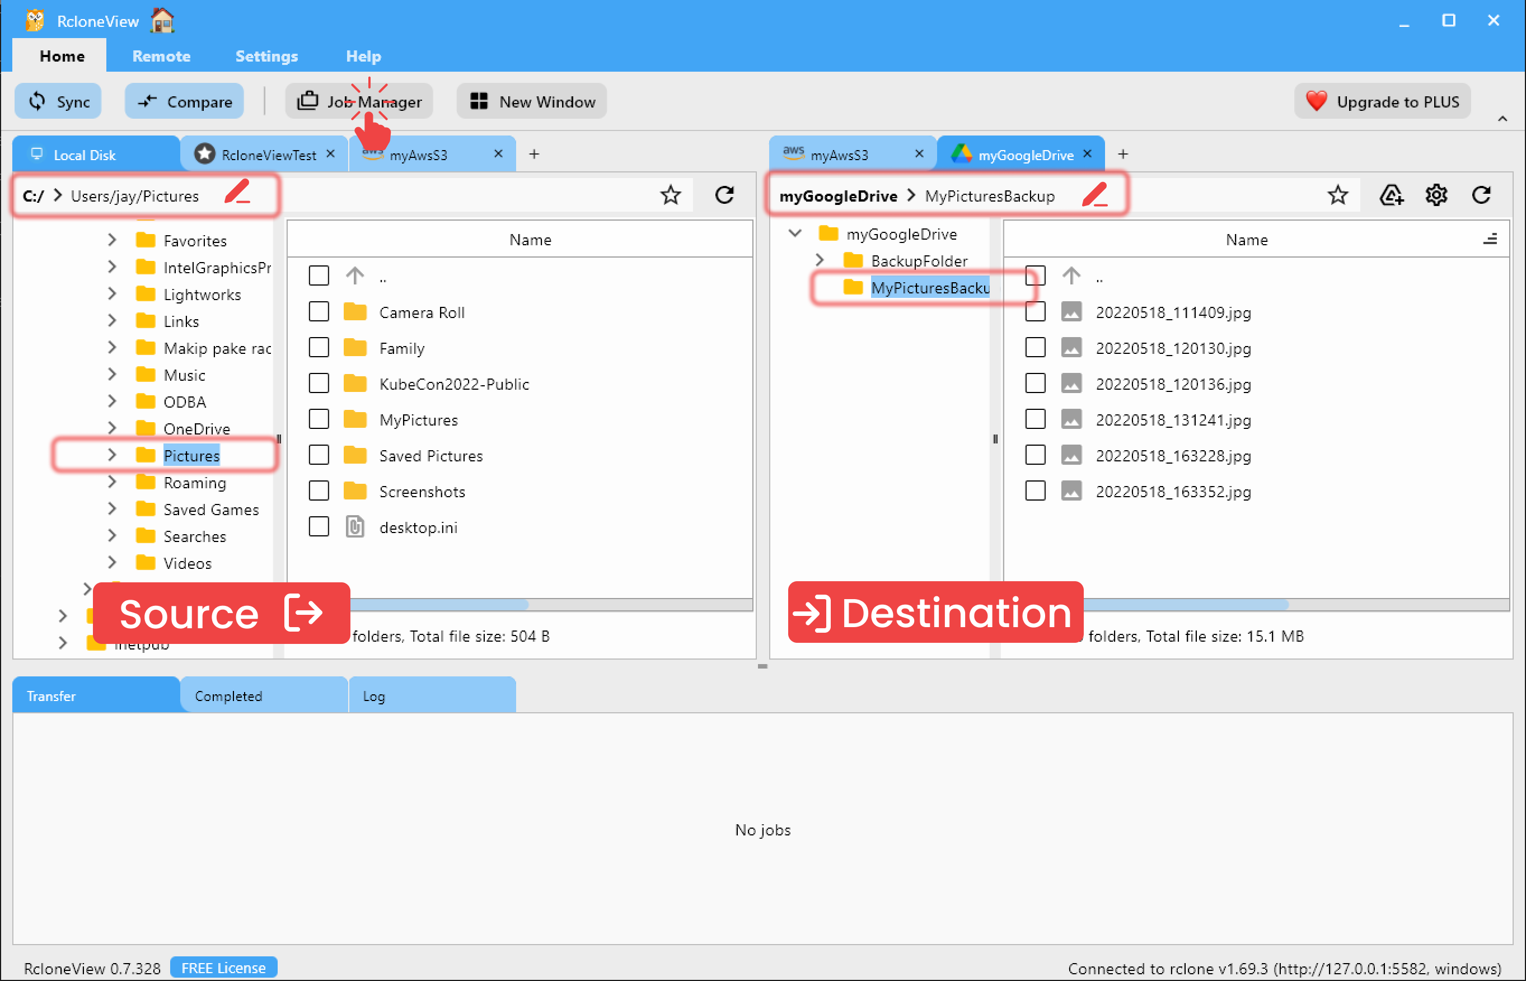The image size is (1526, 981).
Task: Click the RcloneView app logo
Action: click(x=35, y=20)
